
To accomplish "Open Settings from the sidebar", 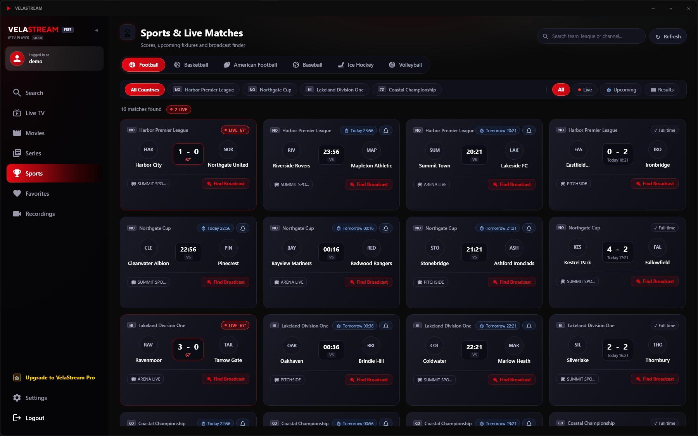I will click(54, 398).
